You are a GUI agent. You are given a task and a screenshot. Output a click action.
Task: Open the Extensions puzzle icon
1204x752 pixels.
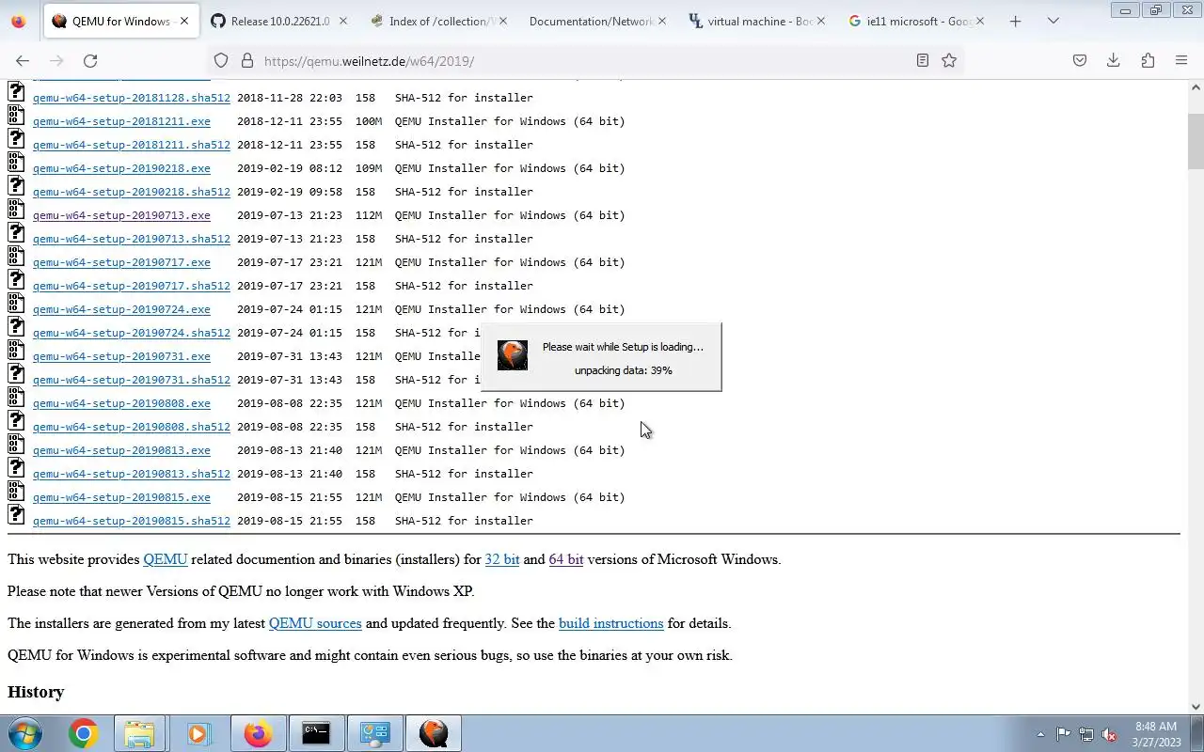click(1148, 60)
